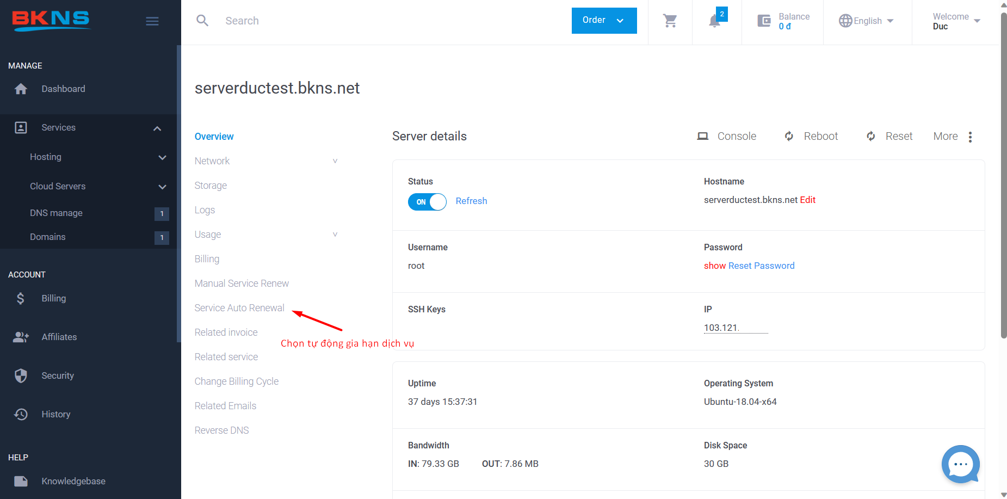This screenshot has width=1007, height=499.
Task: Open notifications bell
Action: point(714,21)
